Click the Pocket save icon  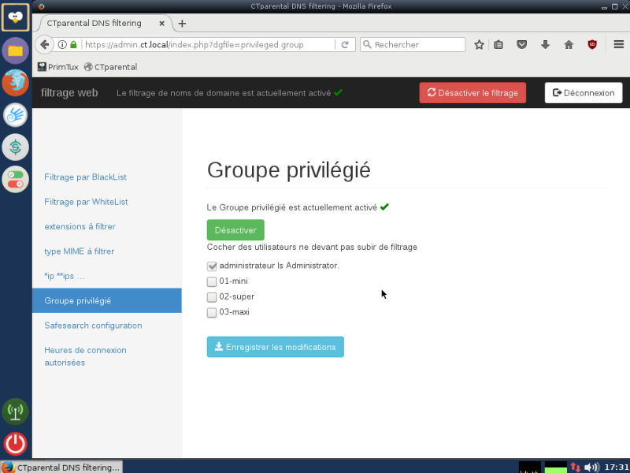521,45
